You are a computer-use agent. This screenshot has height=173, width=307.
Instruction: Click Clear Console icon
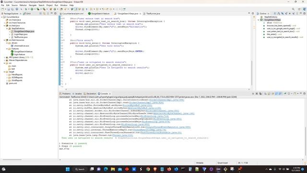(265, 94)
